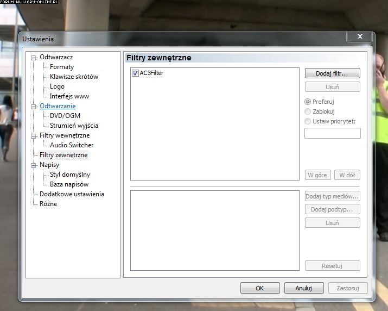Screen dimensions: 388x311
Task: Open Baza napisów settings
Action: (69, 184)
